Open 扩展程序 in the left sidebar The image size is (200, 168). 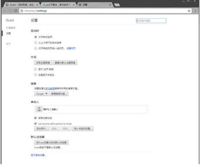click(x=11, y=28)
